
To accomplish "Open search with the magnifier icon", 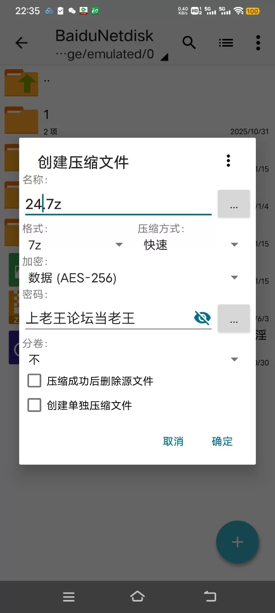I will point(189,43).
